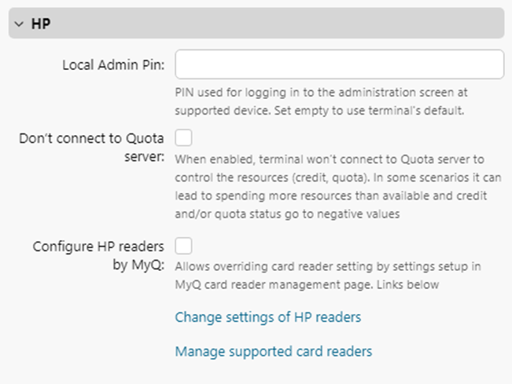Screen dimensions: 512x384
Task: Click the Local Admin Pin label
Action: point(113,64)
